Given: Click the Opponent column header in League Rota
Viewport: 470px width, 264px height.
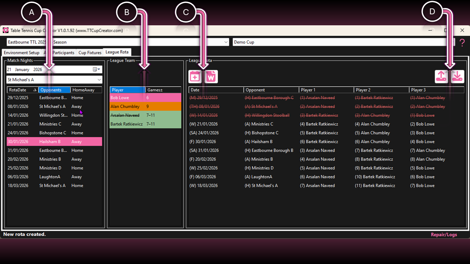Looking at the screenshot, I should (x=271, y=90).
